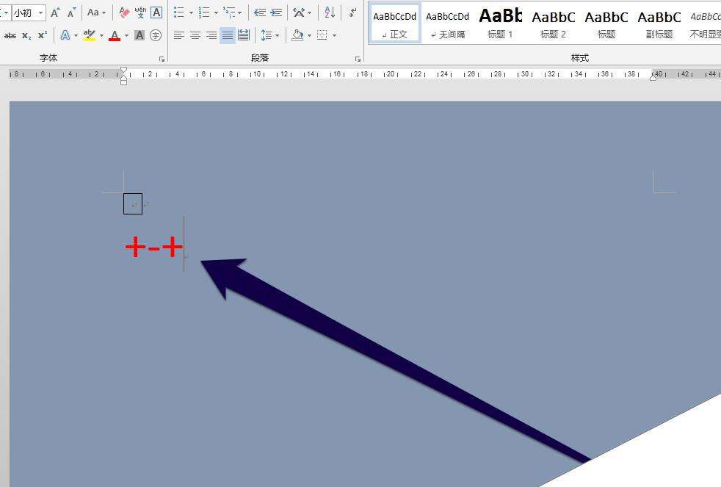Apply the 标题 1 style
This screenshot has width=721, height=487.
coord(500,24)
